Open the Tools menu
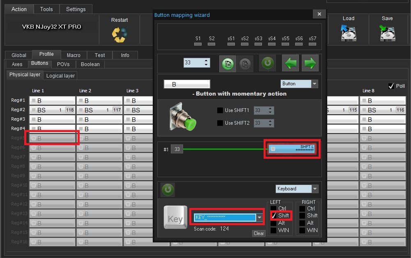 46,9
